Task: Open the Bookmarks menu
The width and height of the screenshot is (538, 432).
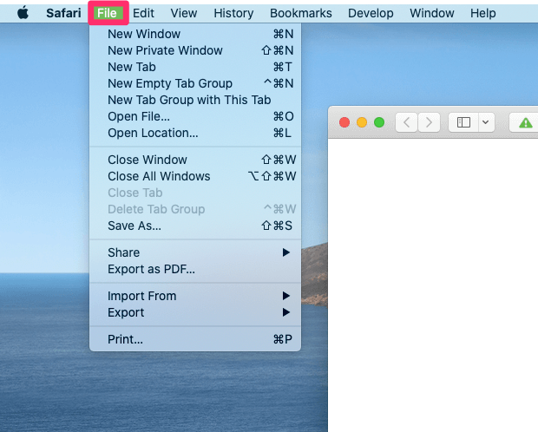Action: tap(300, 13)
